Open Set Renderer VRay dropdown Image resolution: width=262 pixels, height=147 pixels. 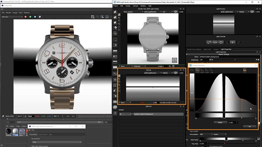point(56,142)
